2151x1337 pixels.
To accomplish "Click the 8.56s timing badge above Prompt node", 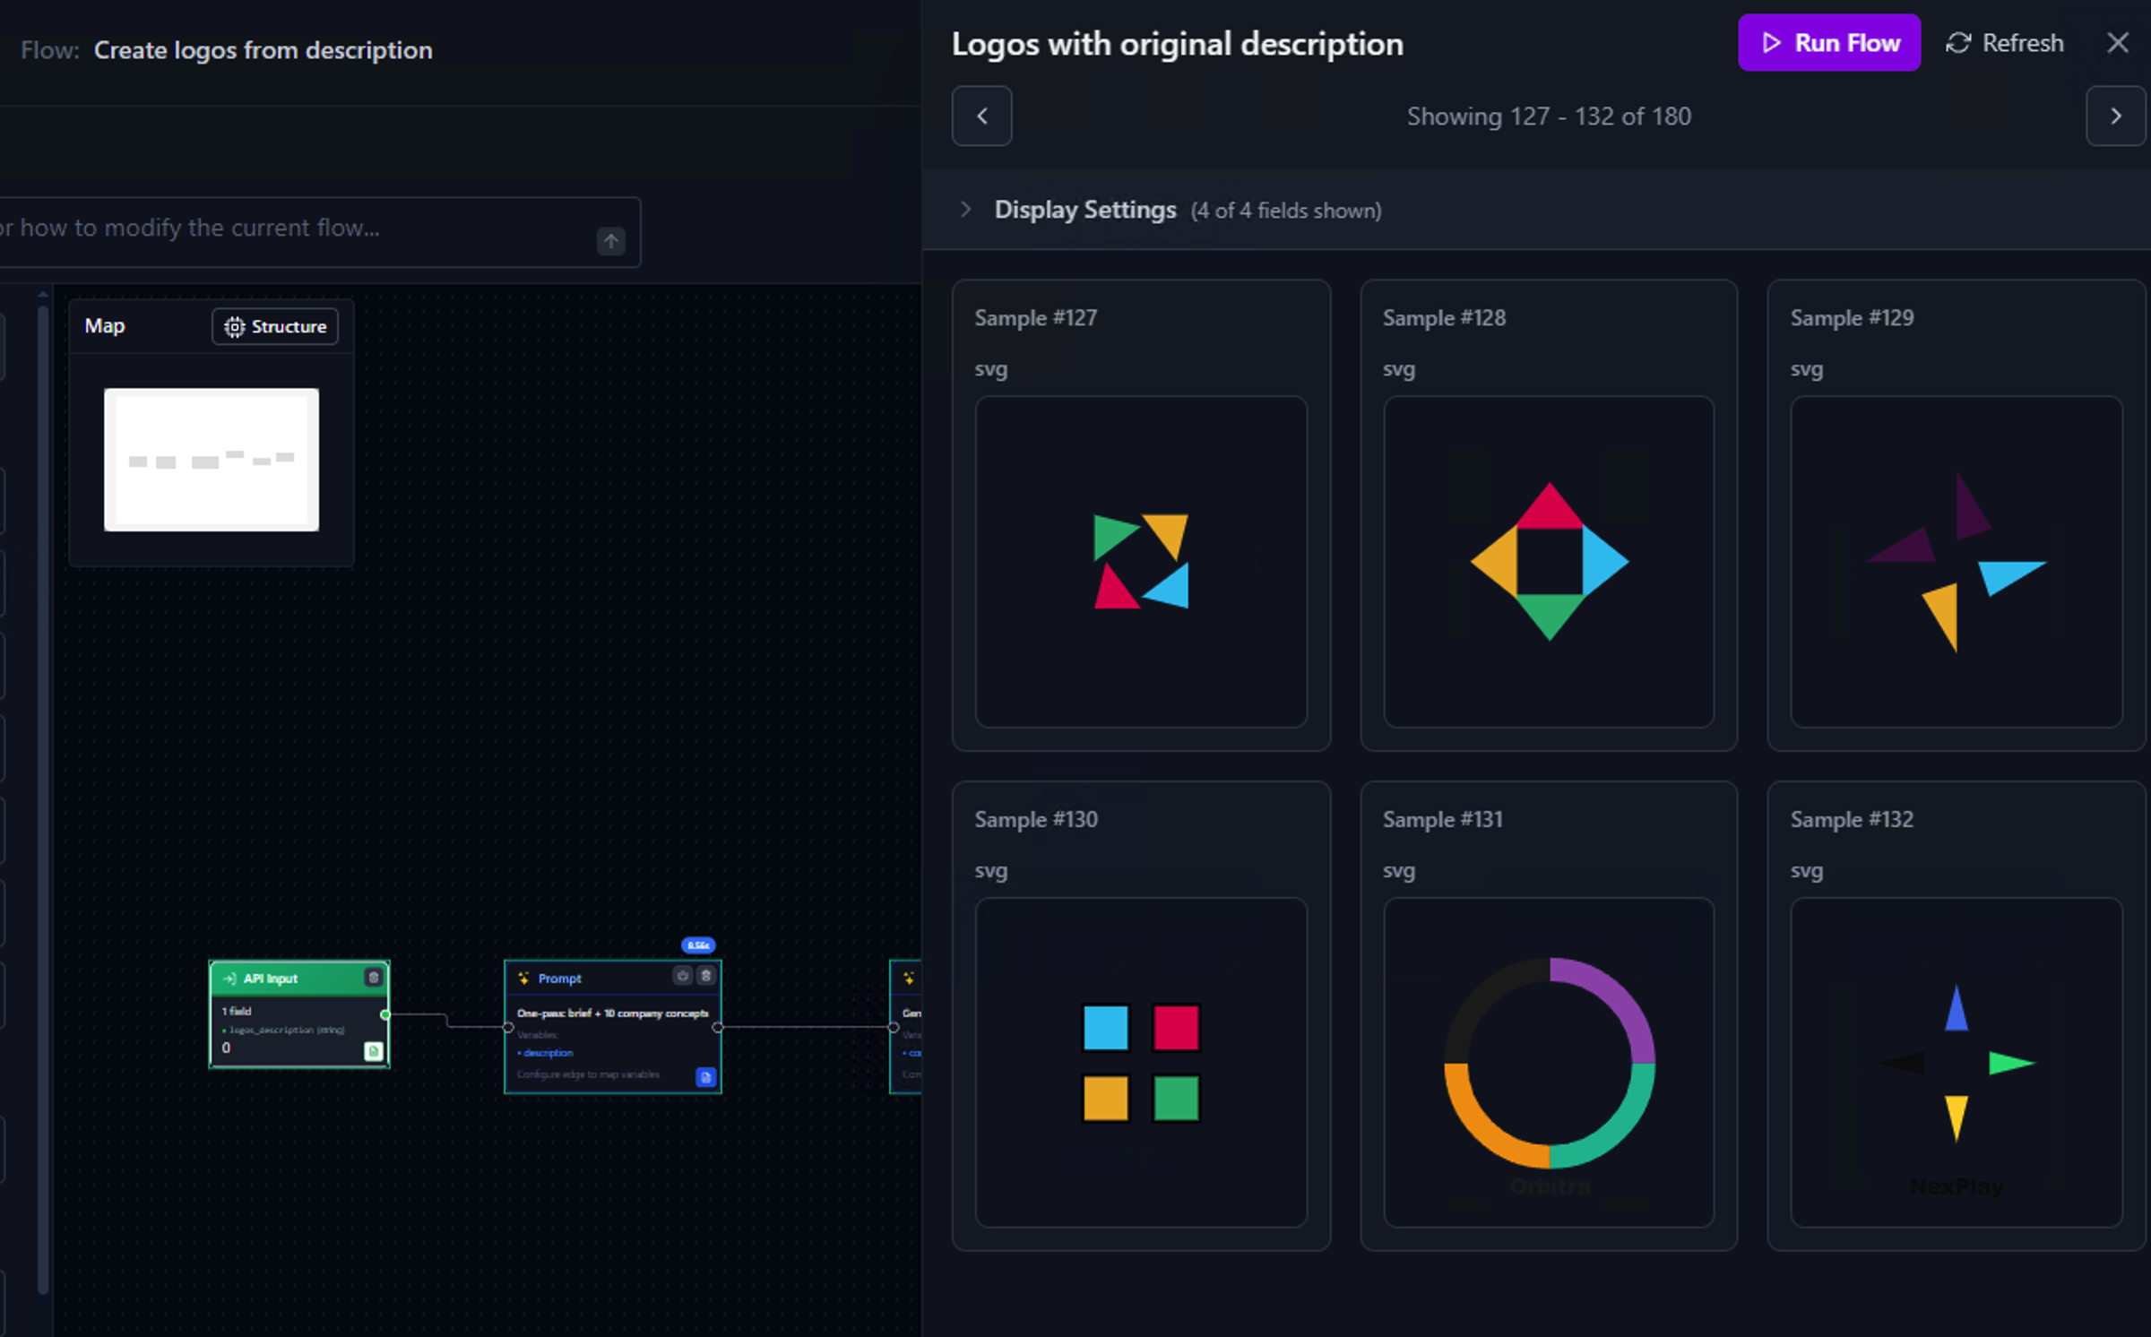I will click(x=698, y=945).
